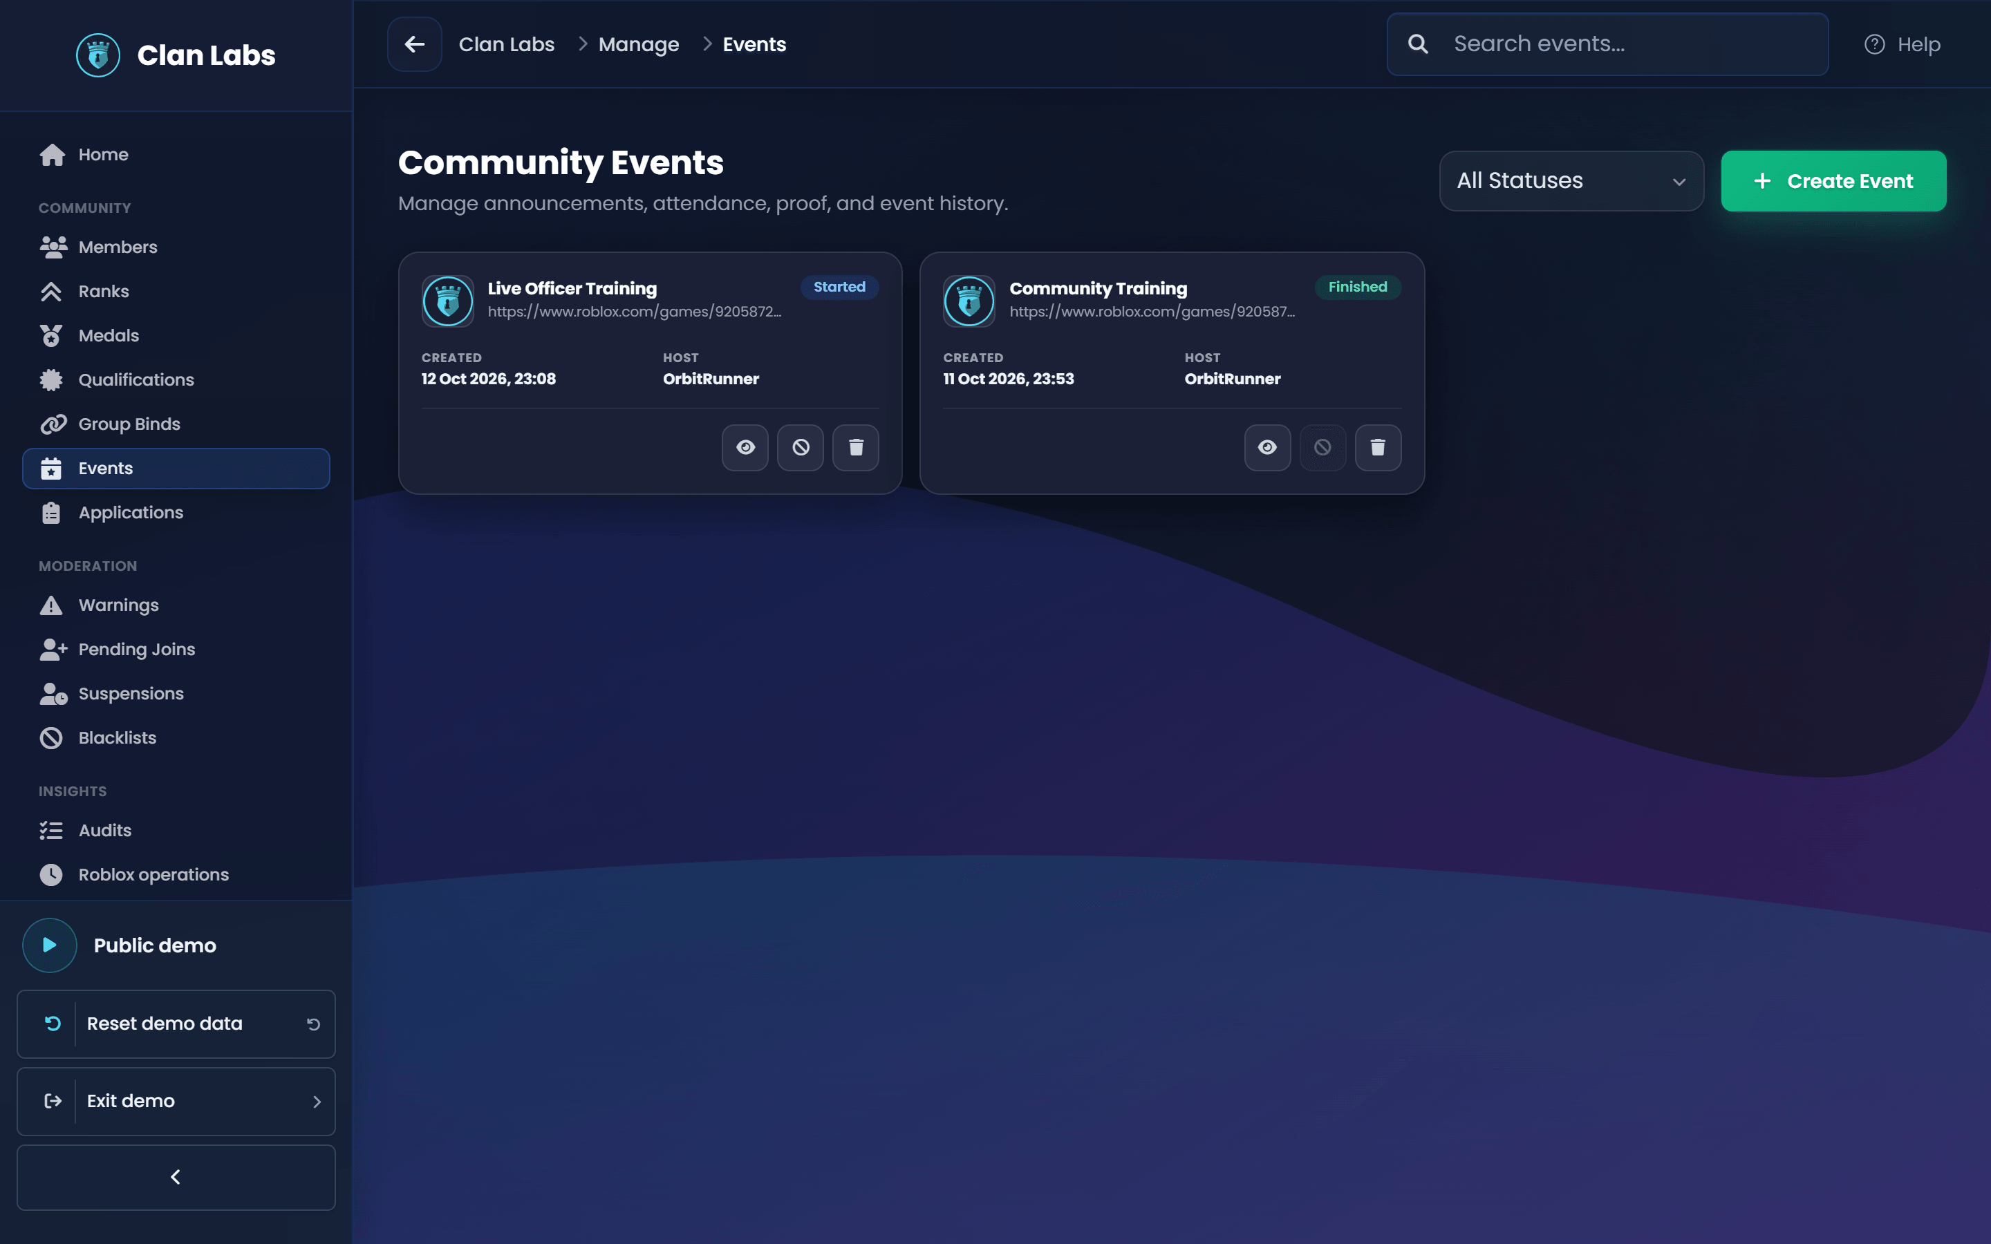This screenshot has width=1991, height=1244.
Task: Click the Manage breadcrumb link
Action: pos(639,44)
